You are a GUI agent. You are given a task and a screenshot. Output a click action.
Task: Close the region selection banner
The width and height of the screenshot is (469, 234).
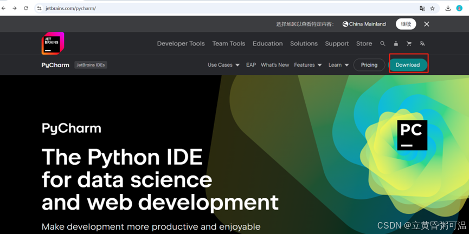pos(427,24)
